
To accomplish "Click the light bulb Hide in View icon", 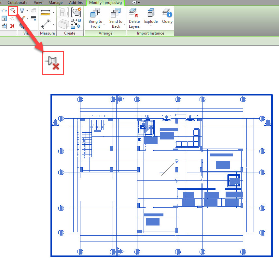I will coord(22,11).
